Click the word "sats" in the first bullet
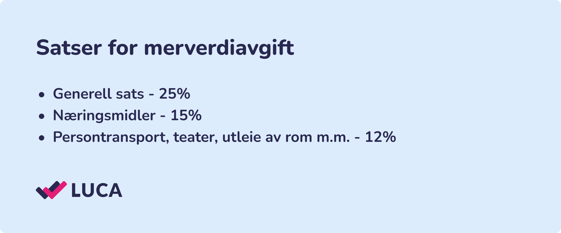561x233 pixels. click(130, 94)
